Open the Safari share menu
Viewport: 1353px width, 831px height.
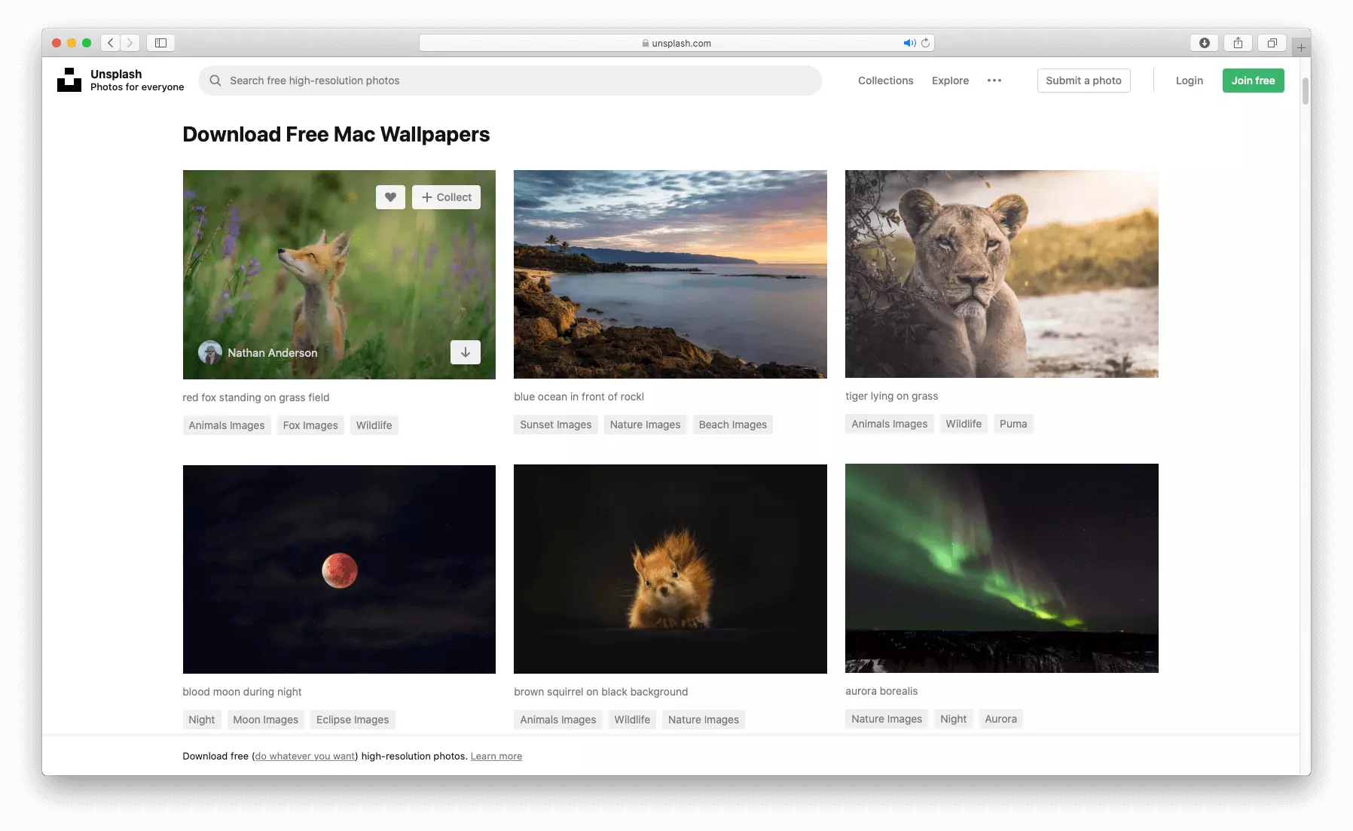(x=1238, y=43)
